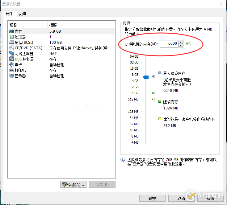This screenshot has width=227, height=205.
Task: Click the 512 MB minimum memory value
Action: coord(170,126)
